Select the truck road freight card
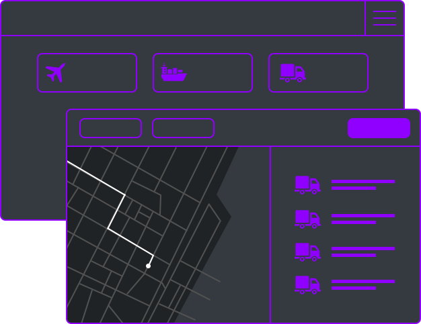Viewport: 421px width, 324px height. coord(318,73)
